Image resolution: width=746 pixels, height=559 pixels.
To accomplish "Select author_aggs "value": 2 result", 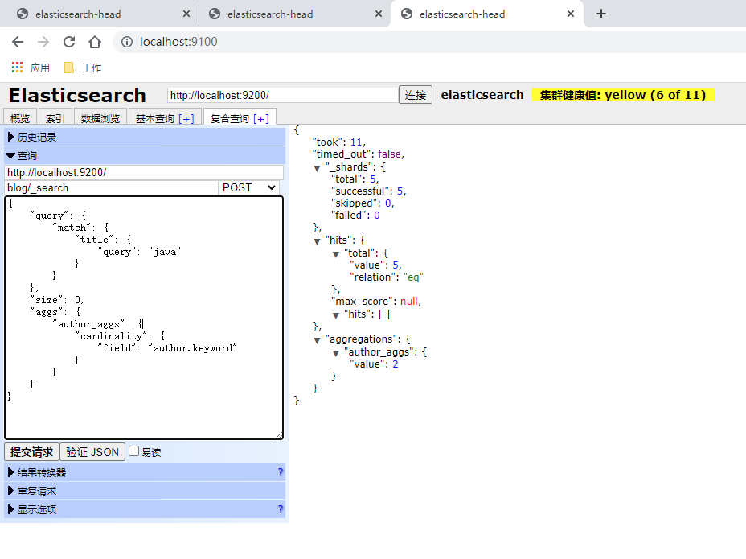I will tap(396, 364).
